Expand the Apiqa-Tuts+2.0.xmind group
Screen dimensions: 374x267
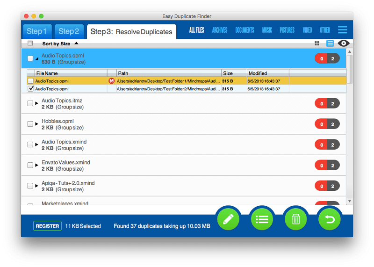click(x=37, y=186)
